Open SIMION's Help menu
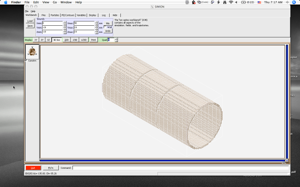This screenshot has width=300, height=187. point(33,11)
